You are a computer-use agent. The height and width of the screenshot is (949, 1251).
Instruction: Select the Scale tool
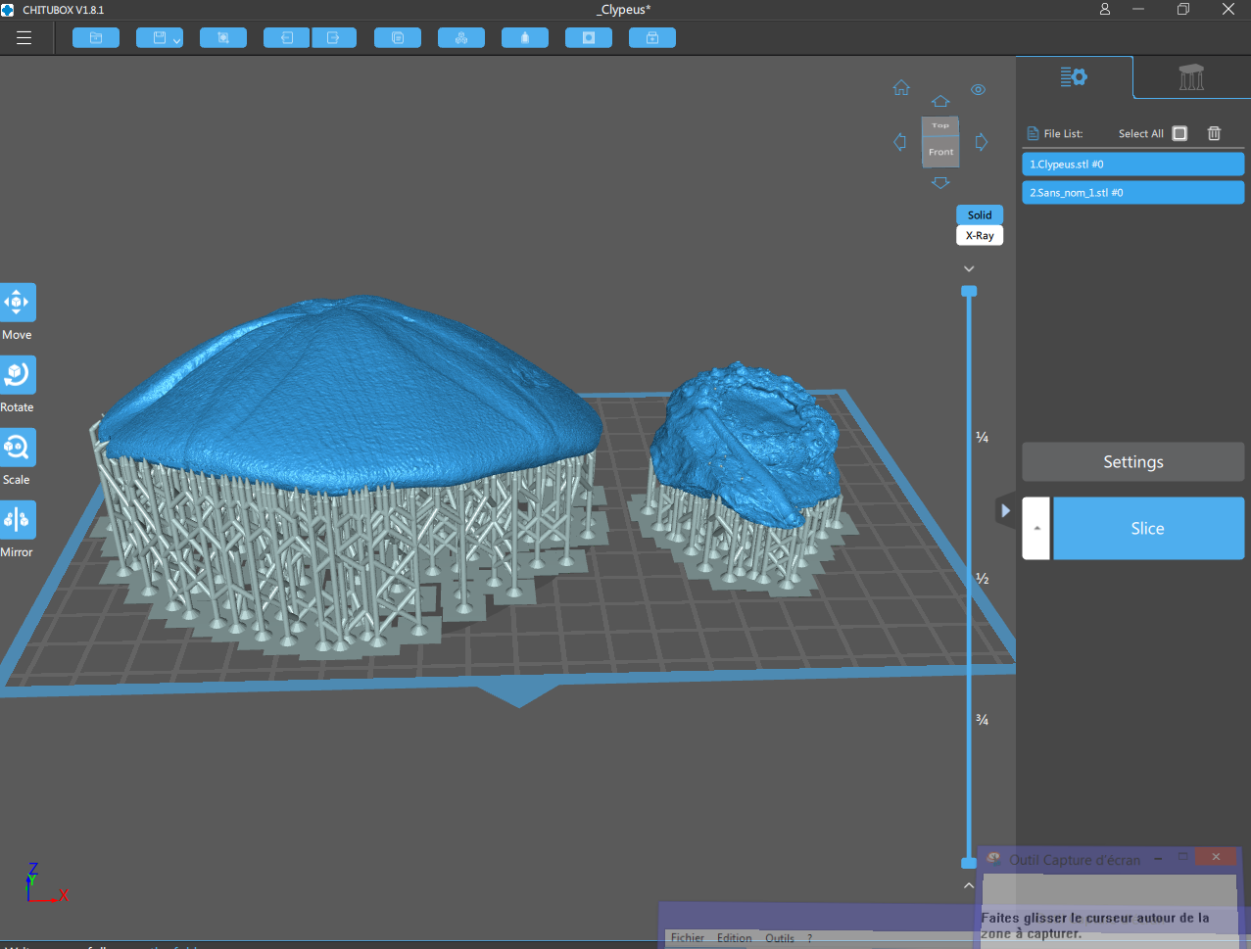point(18,448)
